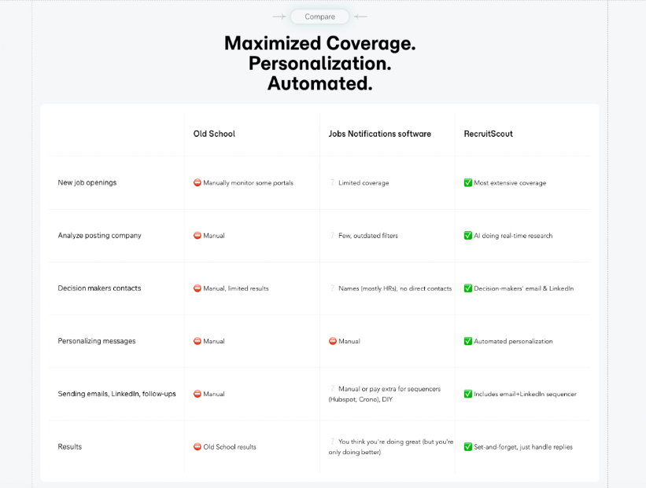This screenshot has height=488, width=646.
Task: Click the Decision makers contacts row label
Action: [99, 288]
